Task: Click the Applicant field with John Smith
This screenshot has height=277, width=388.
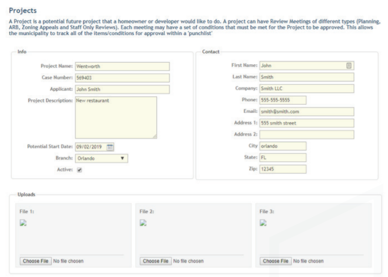Action: [x=122, y=89]
